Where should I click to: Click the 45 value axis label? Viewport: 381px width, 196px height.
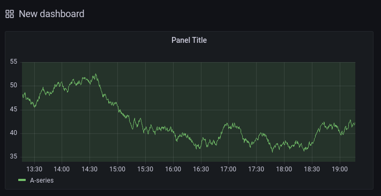pyautogui.click(x=14, y=110)
